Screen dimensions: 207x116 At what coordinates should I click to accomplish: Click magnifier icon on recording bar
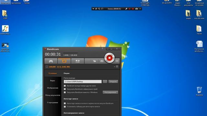(x=99, y=9)
